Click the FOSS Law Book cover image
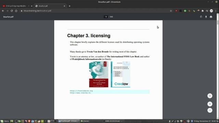The width and height of the screenshot is (219, 123). pos(99,74)
